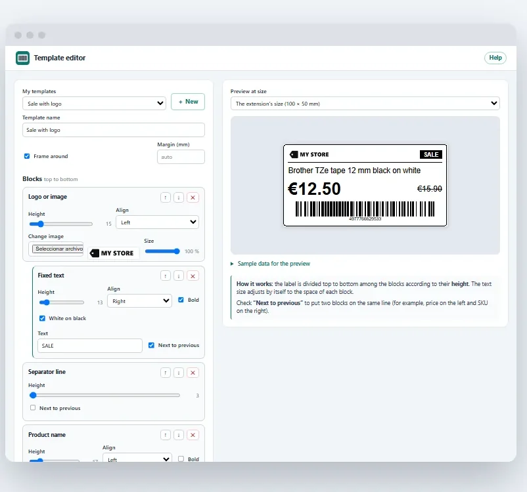Open My templates dropdown
527x492 pixels.
[94, 104]
